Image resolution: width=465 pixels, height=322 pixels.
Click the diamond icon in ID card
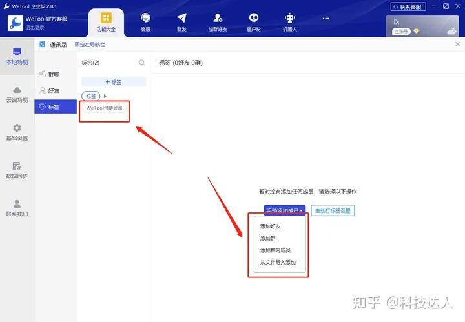pyautogui.click(x=417, y=31)
